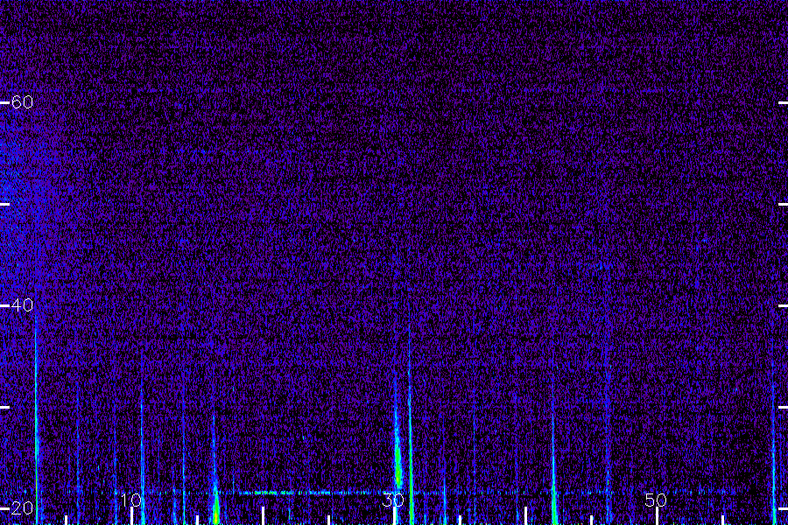Click the '10' horizontal axis label
Image resolution: width=788 pixels, height=525 pixels.
(131, 500)
